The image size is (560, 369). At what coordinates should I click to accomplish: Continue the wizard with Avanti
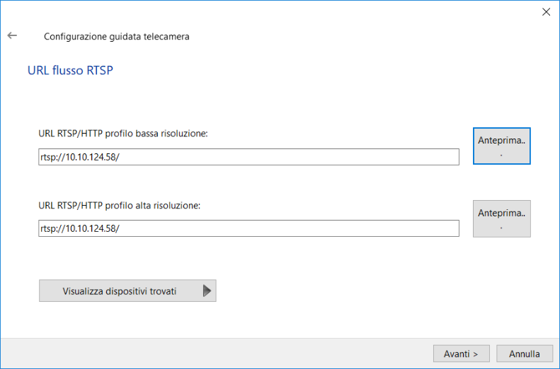[461, 353]
